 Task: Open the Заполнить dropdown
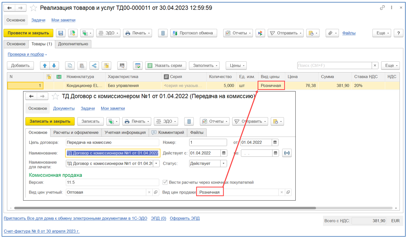tap(204, 66)
